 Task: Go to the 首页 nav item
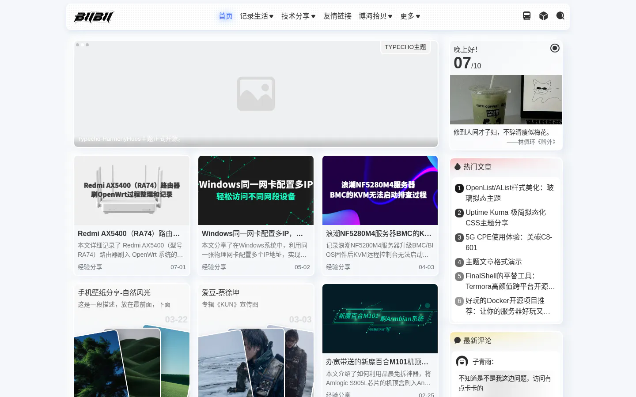click(x=226, y=16)
